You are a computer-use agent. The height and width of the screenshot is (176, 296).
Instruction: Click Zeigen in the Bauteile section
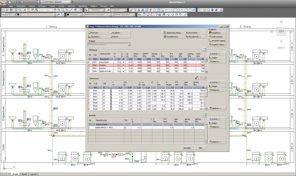click(x=217, y=123)
